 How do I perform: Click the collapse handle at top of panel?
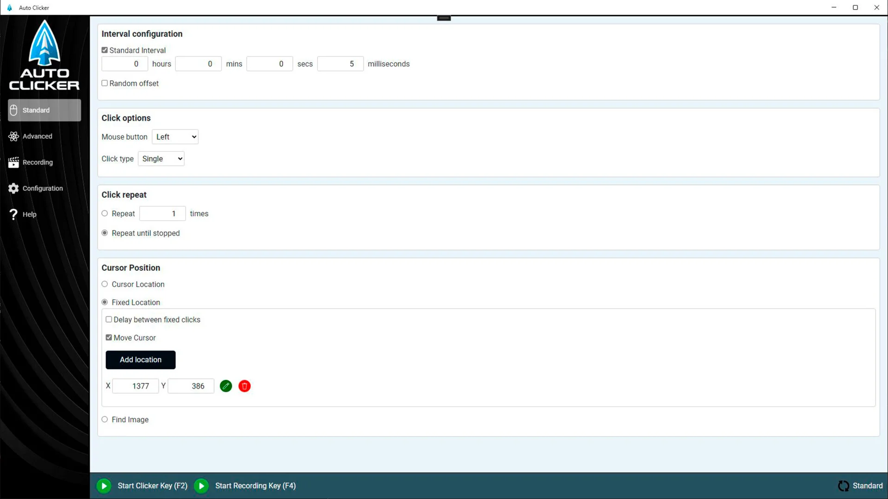444,18
